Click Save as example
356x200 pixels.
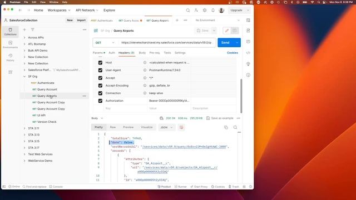(220, 118)
